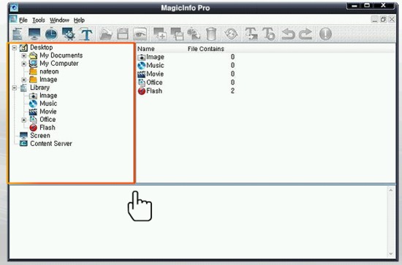402x265 pixels.
Task: Click the bottom panel scrollbar up arrow
Action: point(391,190)
